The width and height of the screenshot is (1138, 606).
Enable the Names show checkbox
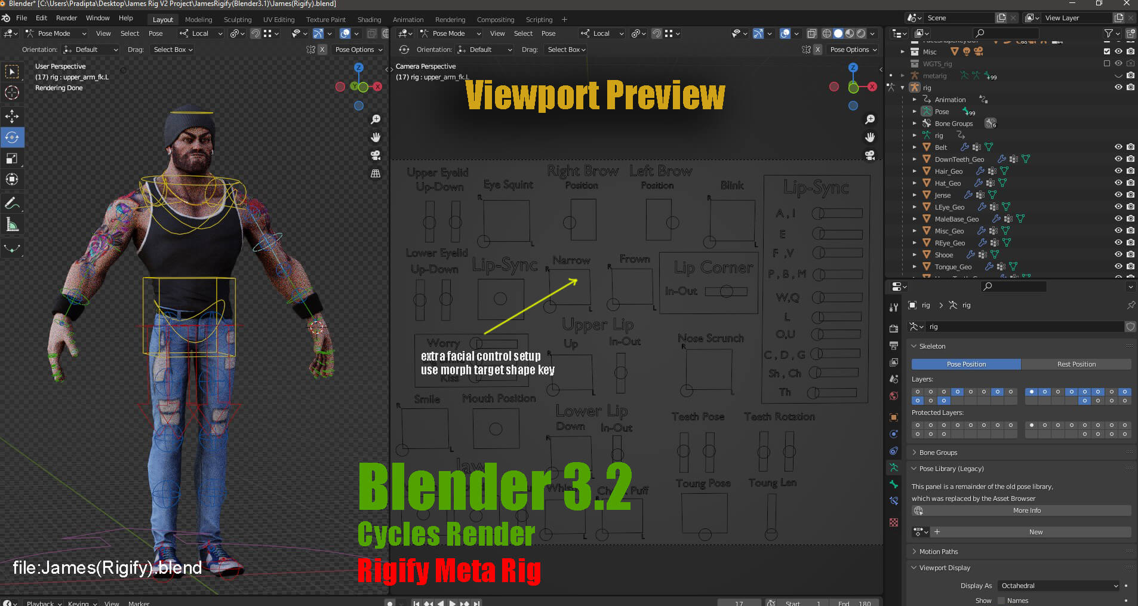[1001, 601]
